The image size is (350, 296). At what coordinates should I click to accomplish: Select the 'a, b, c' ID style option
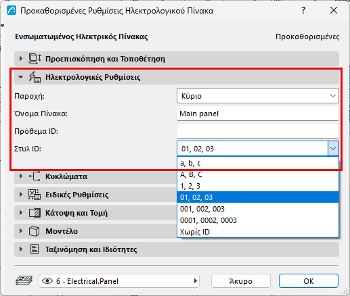tap(258, 163)
